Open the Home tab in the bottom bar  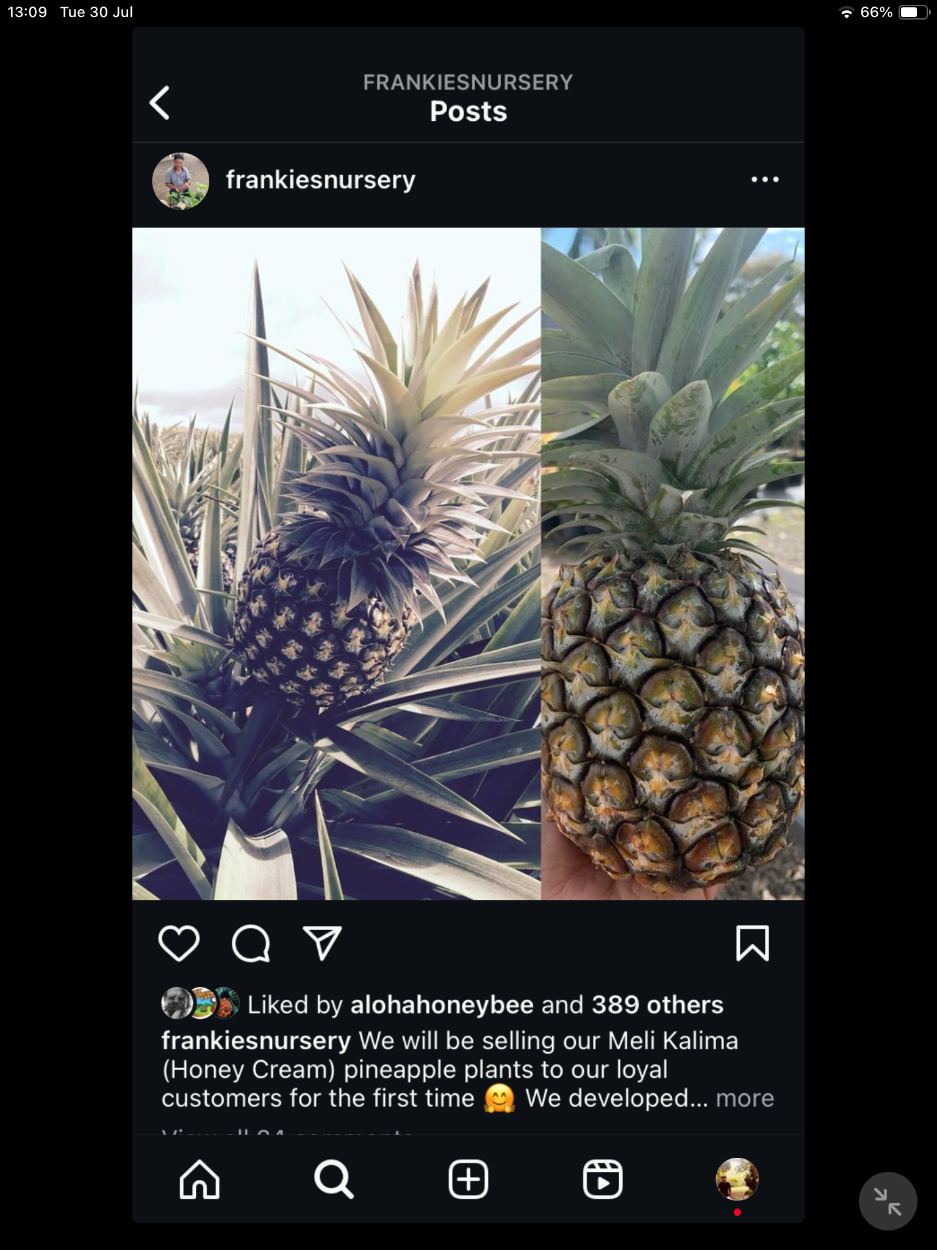pyautogui.click(x=199, y=1179)
